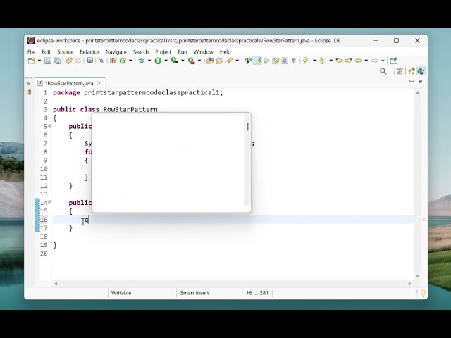Click the popup's vertical scrollbar thumb
This screenshot has width=451, height=338.
click(247, 127)
